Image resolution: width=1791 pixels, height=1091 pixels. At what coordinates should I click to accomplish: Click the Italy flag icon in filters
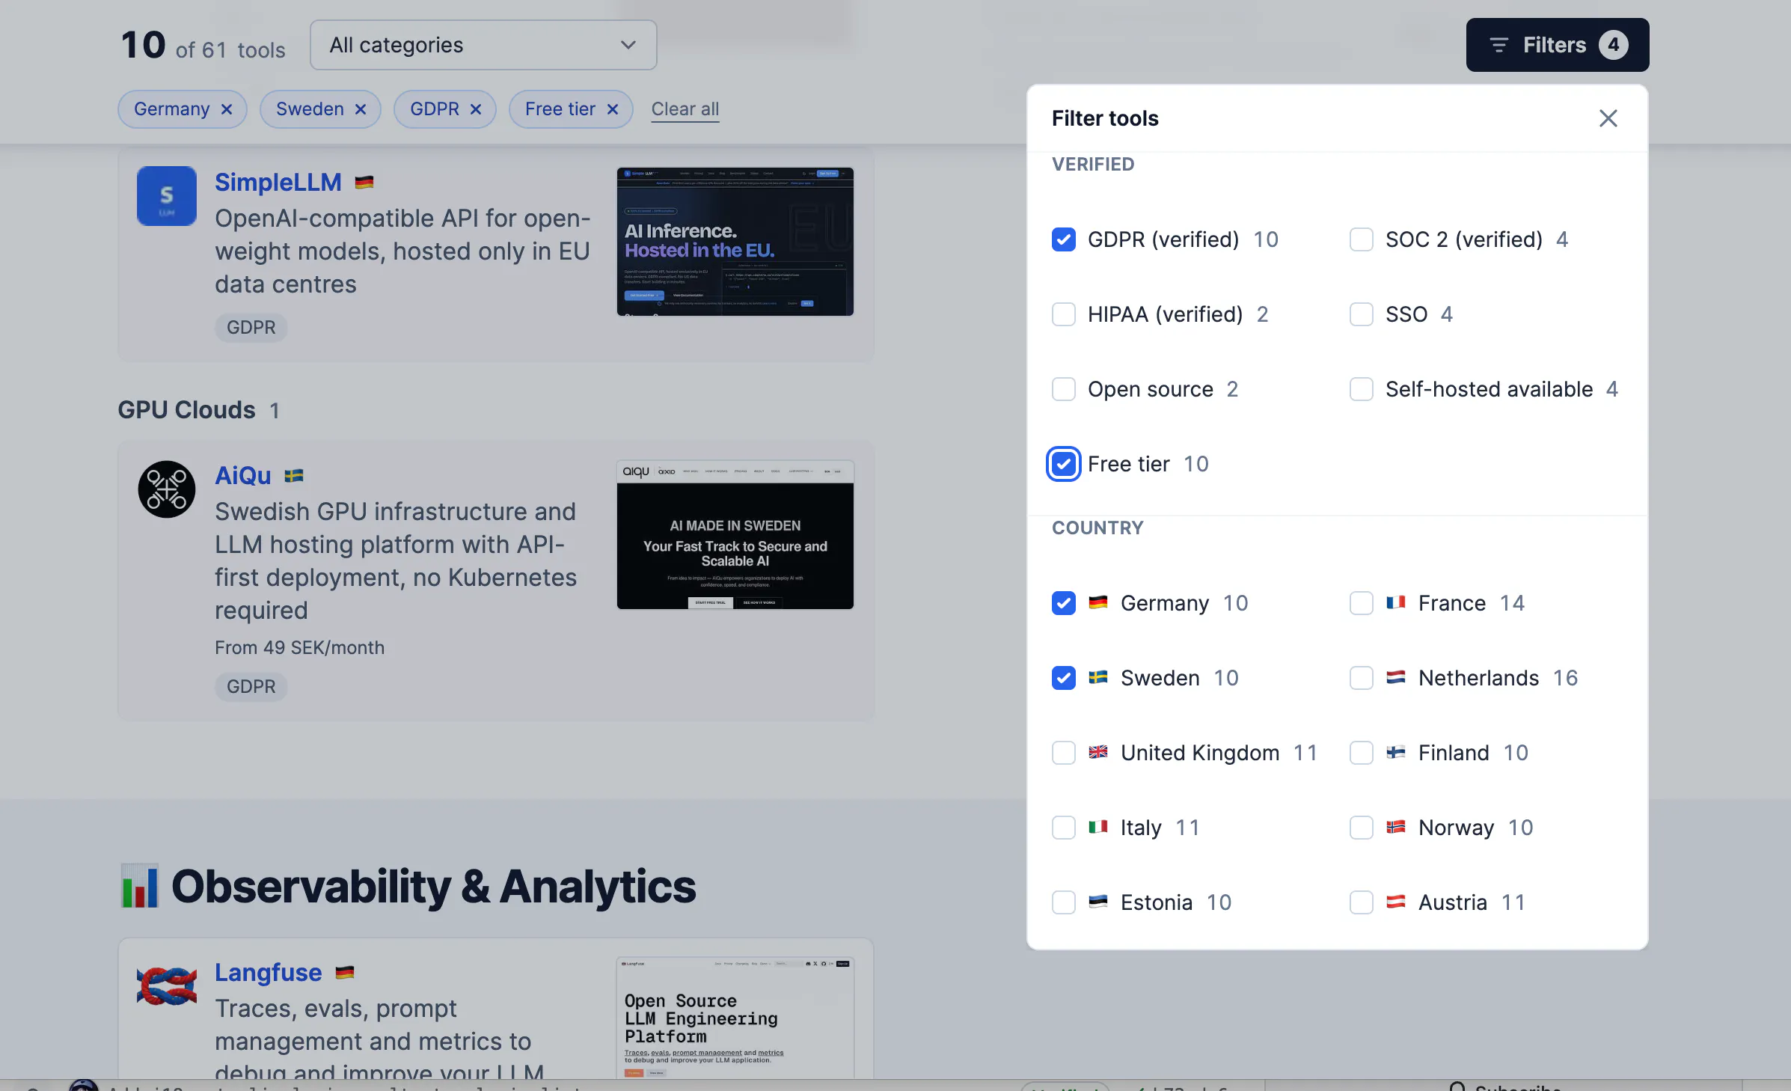1098,827
